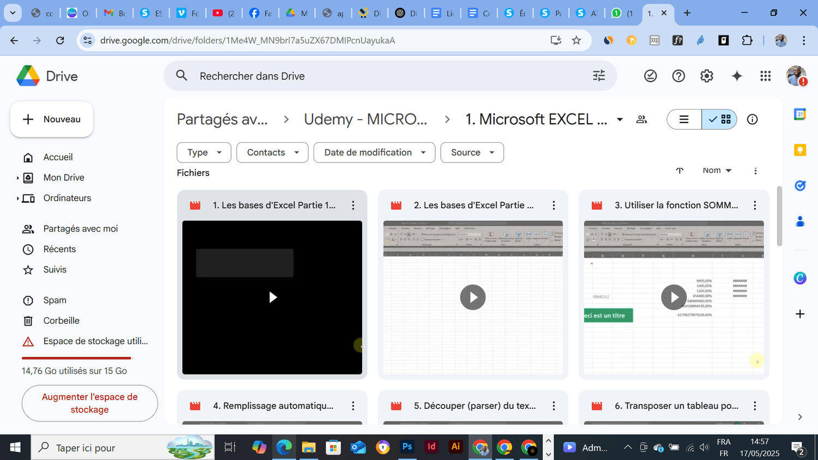818x460 pixels.
Task: Click the offline-ready checkmark status icon
Action: tap(650, 76)
